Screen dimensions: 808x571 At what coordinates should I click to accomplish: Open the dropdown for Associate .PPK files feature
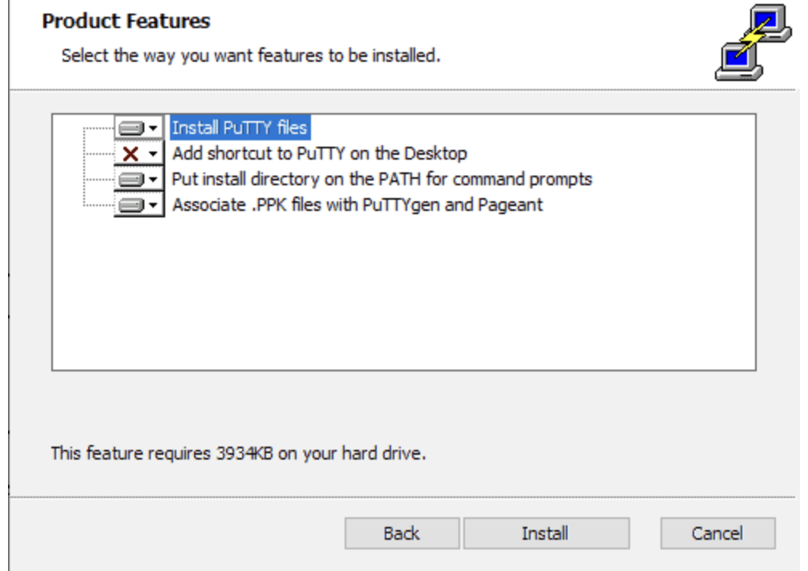click(139, 205)
